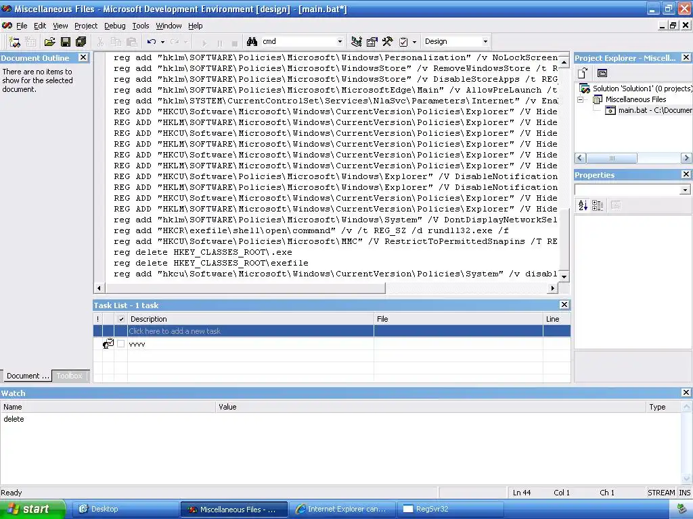
Task: Close the Document Outline panel
Action: [83, 57]
